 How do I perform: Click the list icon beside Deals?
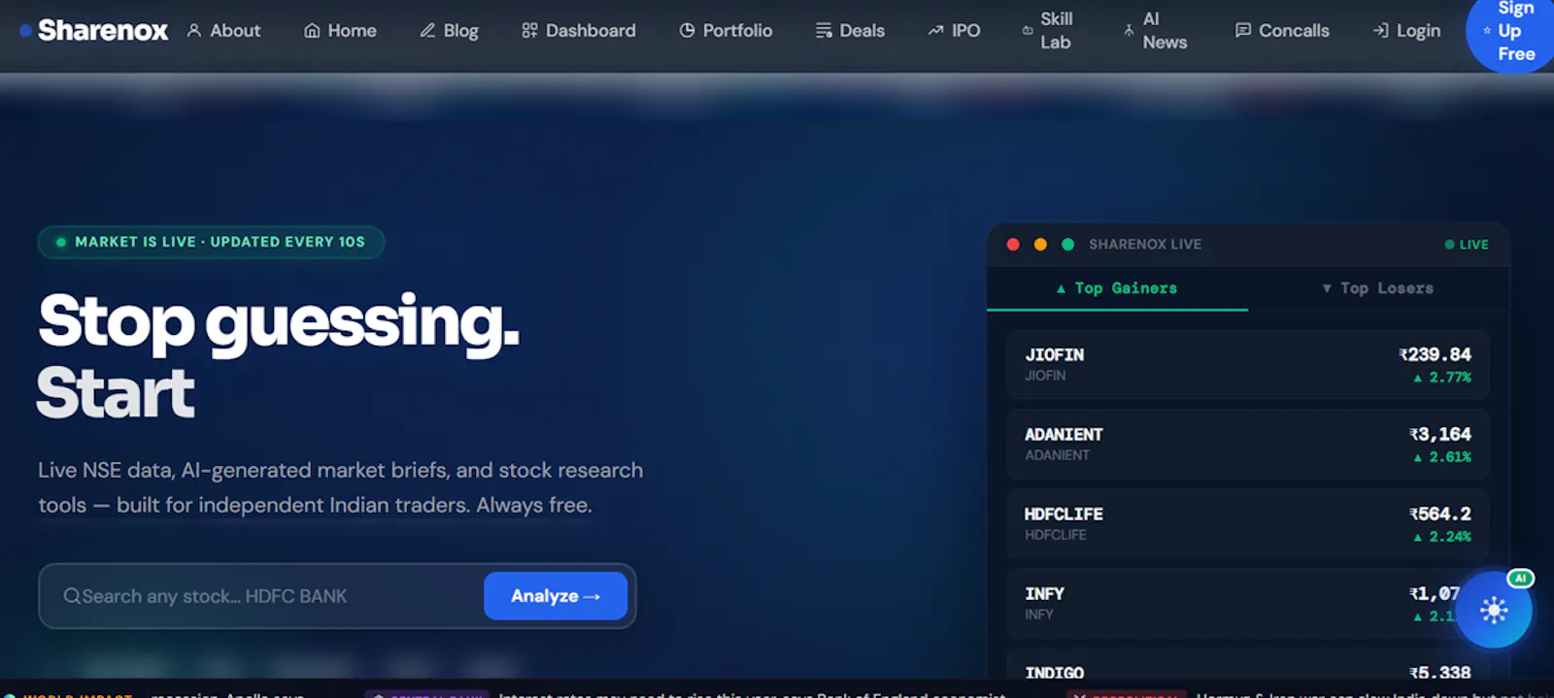coord(824,31)
